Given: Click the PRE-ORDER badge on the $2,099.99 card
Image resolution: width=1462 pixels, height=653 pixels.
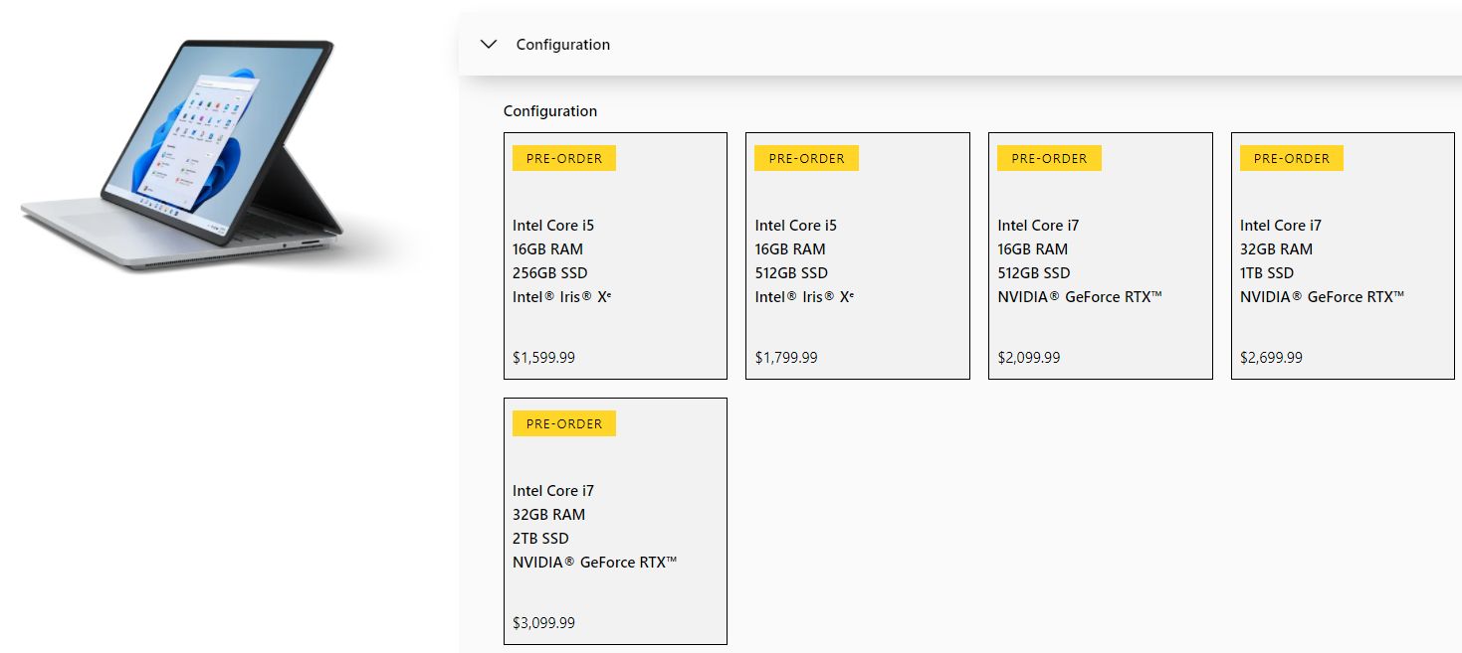Looking at the screenshot, I should pyautogui.click(x=1049, y=158).
